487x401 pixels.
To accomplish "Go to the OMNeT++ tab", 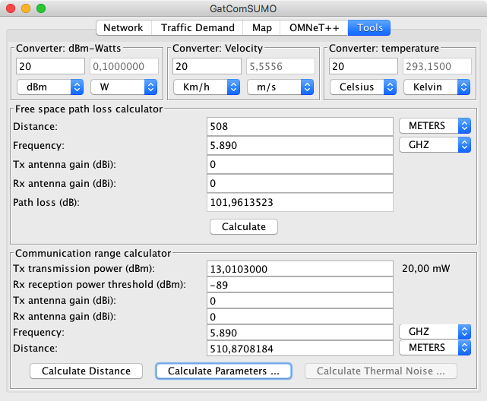I will pyautogui.click(x=314, y=28).
